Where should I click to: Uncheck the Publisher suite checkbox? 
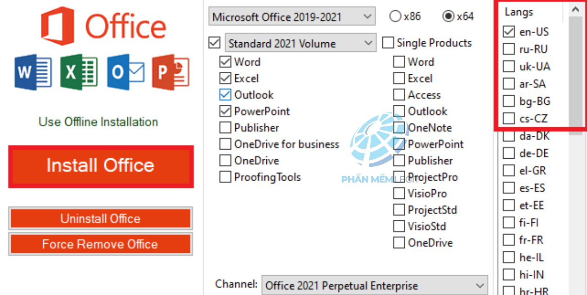[x=225, y=128]
